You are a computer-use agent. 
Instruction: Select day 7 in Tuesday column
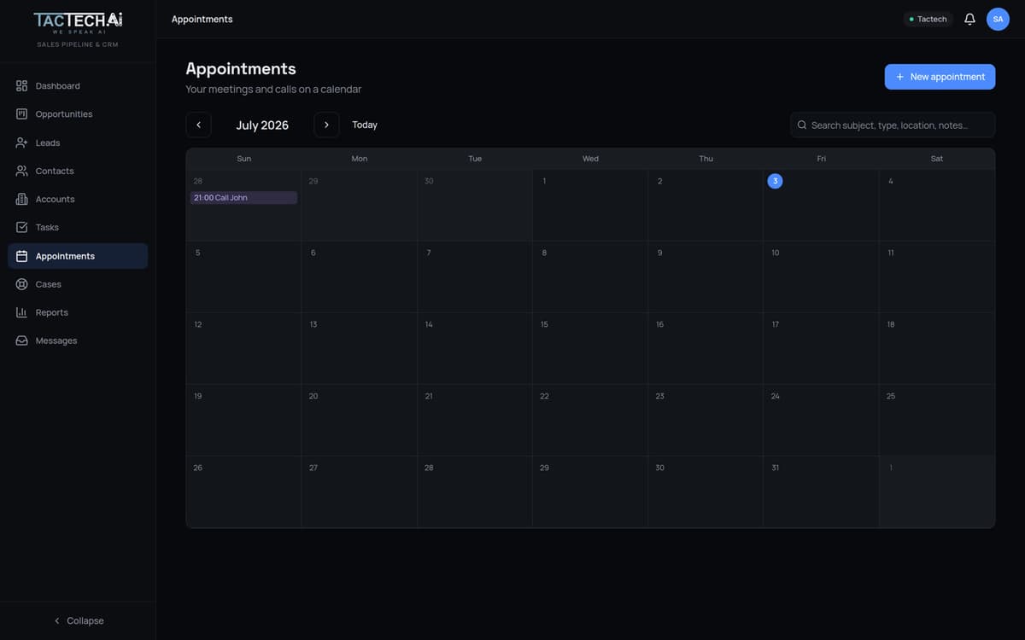475,276
